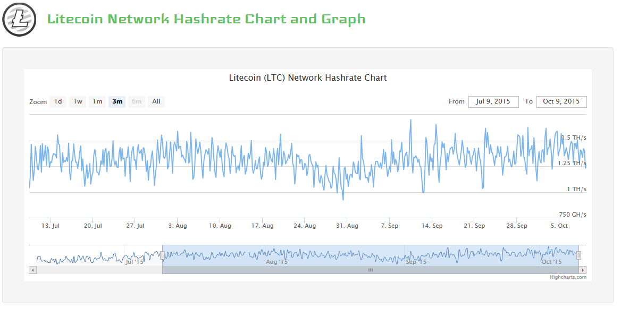Select the 1m zoom button
621x309 pixels.
(x=97, y=102)
